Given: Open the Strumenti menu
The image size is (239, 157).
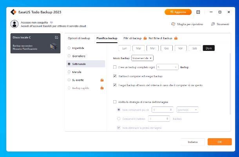Looking at the screenshot, I should 223,24.
